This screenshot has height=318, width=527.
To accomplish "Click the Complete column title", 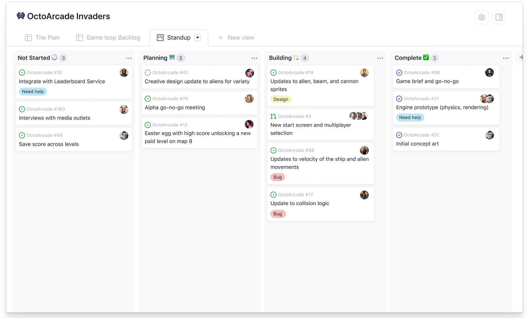I will 408,58.
